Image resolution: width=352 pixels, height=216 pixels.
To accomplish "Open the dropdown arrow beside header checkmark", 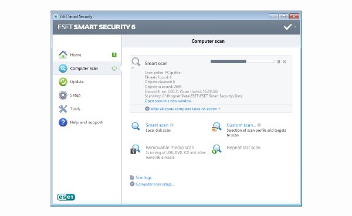I will [295, 27].
